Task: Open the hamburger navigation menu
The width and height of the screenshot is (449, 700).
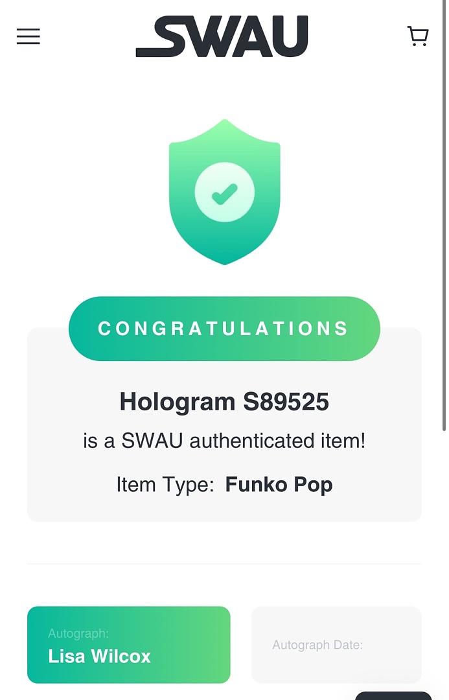Action: (x=29, y=36)
